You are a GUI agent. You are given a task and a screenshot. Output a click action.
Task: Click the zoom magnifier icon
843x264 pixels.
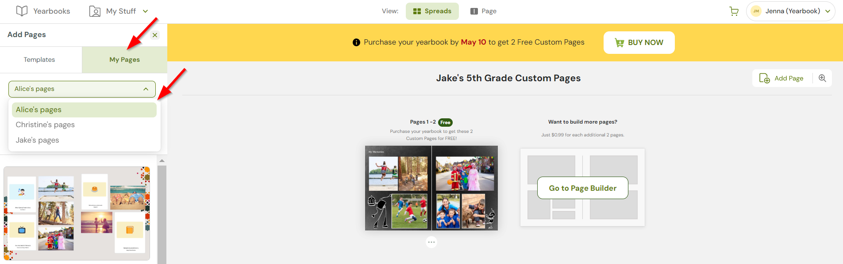822,78
